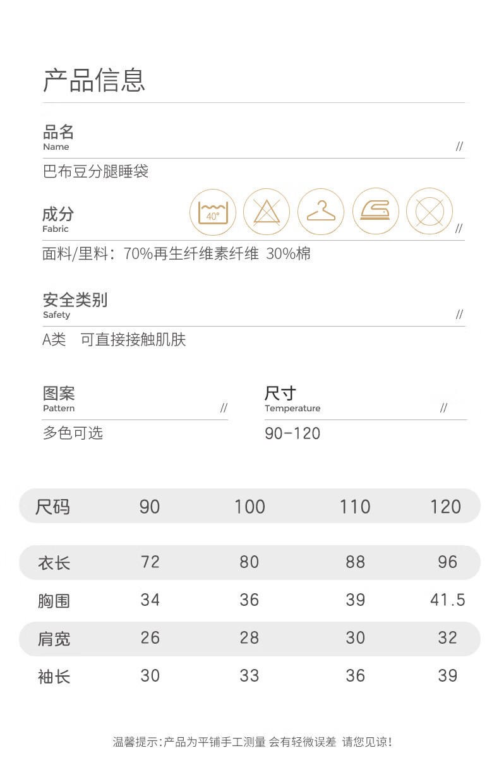The width and height of the screenshot is (499, 784).
Task: Click the 尺码 size header row label
Action: tap(53, 507)
